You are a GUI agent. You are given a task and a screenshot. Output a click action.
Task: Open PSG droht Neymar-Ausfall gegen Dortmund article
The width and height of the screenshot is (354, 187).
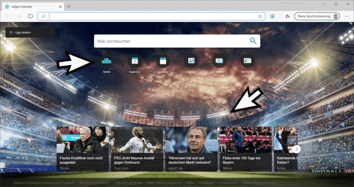click(137, 149)
